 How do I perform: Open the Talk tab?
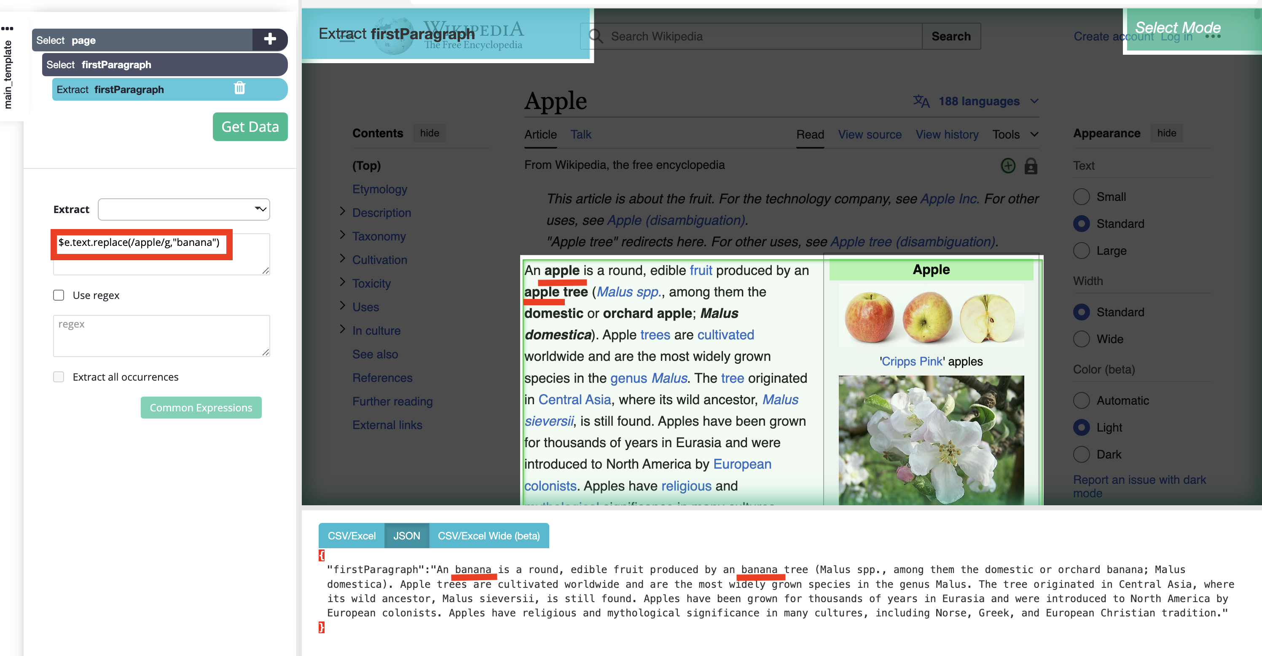tap(580, 134)
